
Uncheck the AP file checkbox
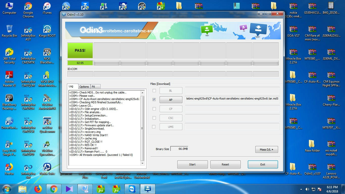point(154,100)
